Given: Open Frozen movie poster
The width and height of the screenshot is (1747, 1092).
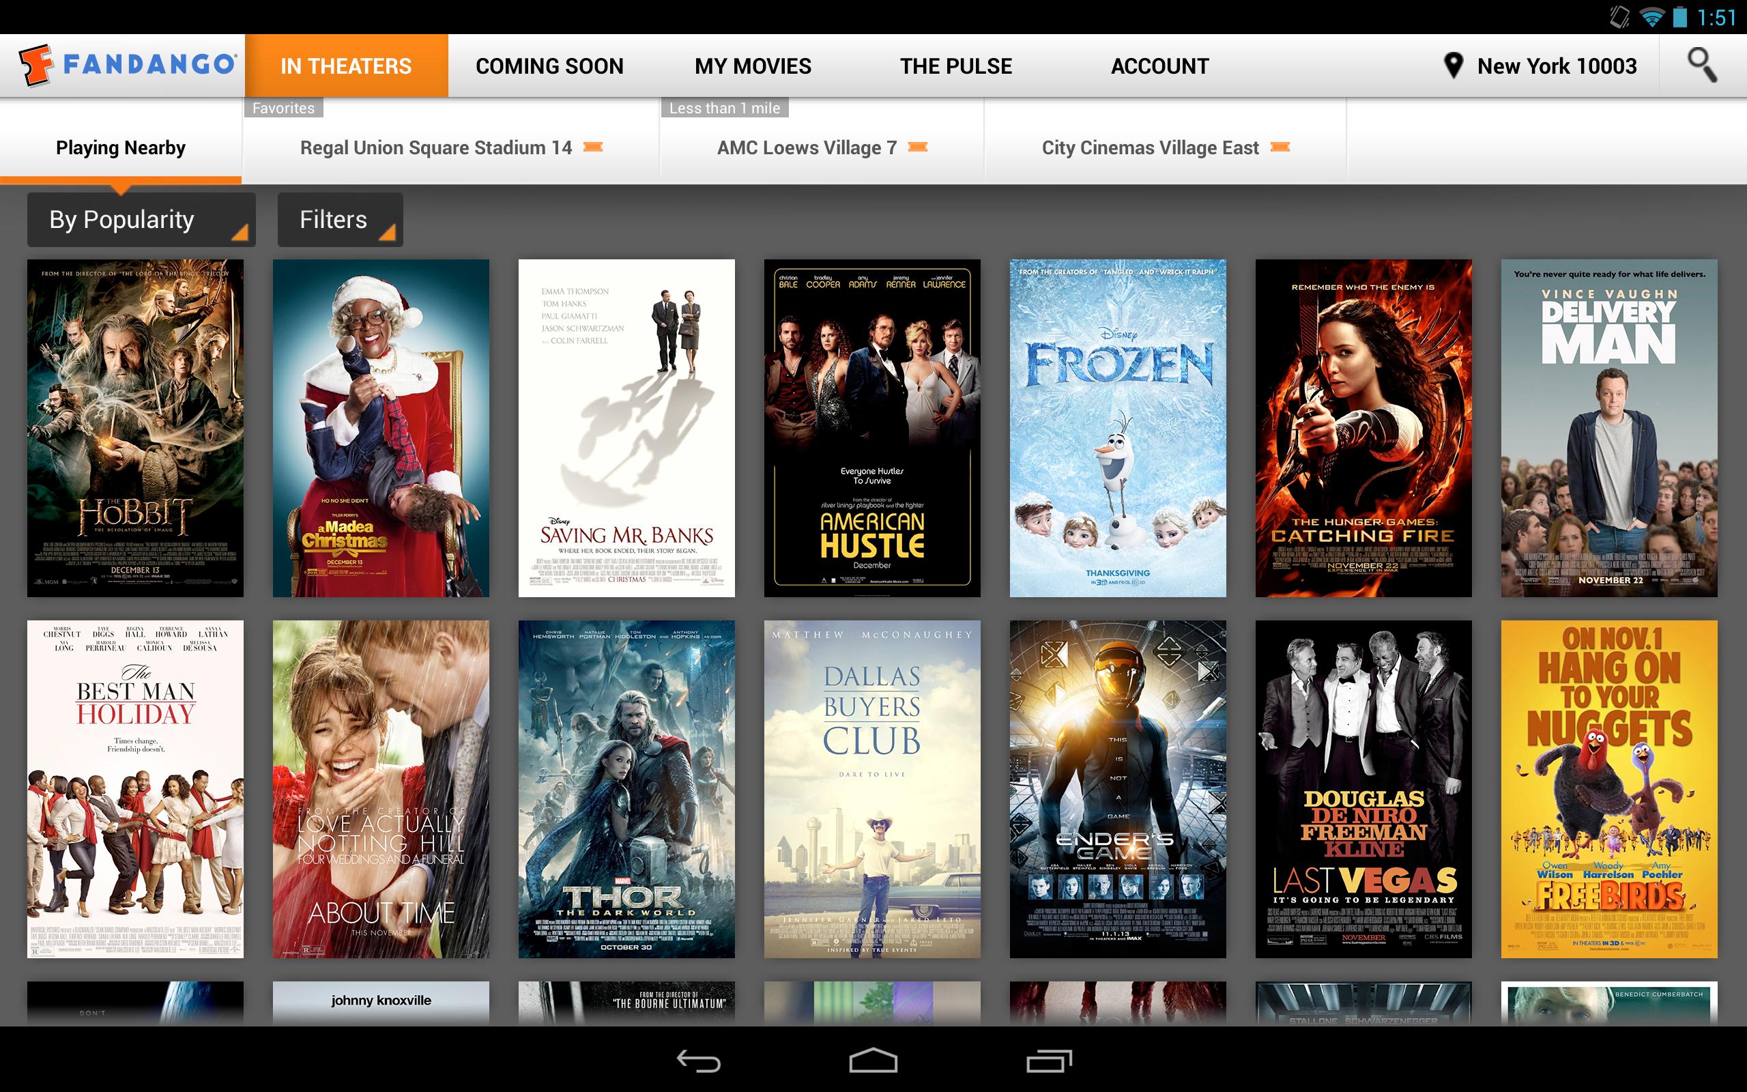Looking at the screenshot, I should click(1118, 429).
